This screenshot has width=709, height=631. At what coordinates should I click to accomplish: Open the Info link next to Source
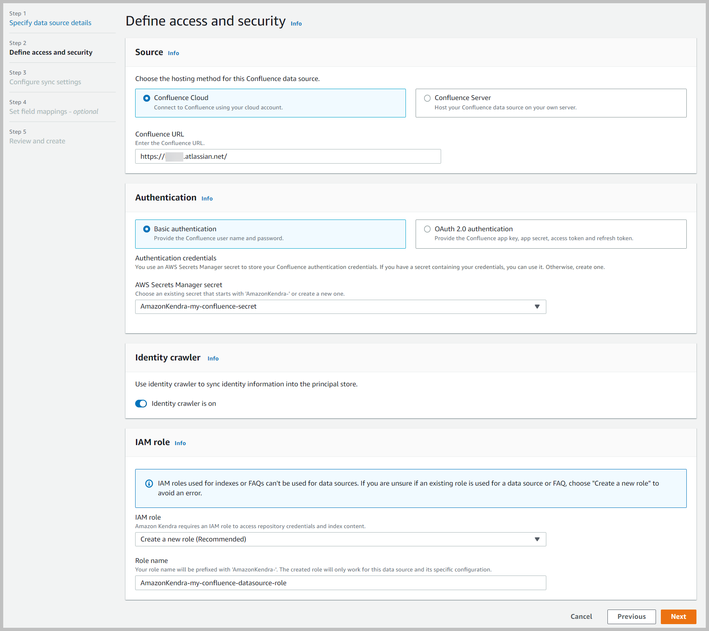pos(173,53)
